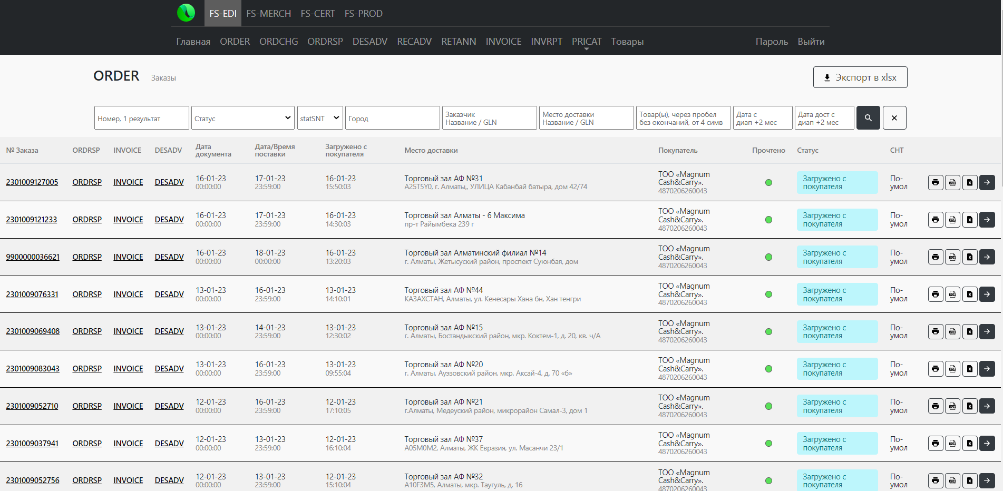Screen dimensions: 1003x491
Task: Print order 2301009083043 with the printer icon
Action: pyautogui.click(x=935, y=369)
